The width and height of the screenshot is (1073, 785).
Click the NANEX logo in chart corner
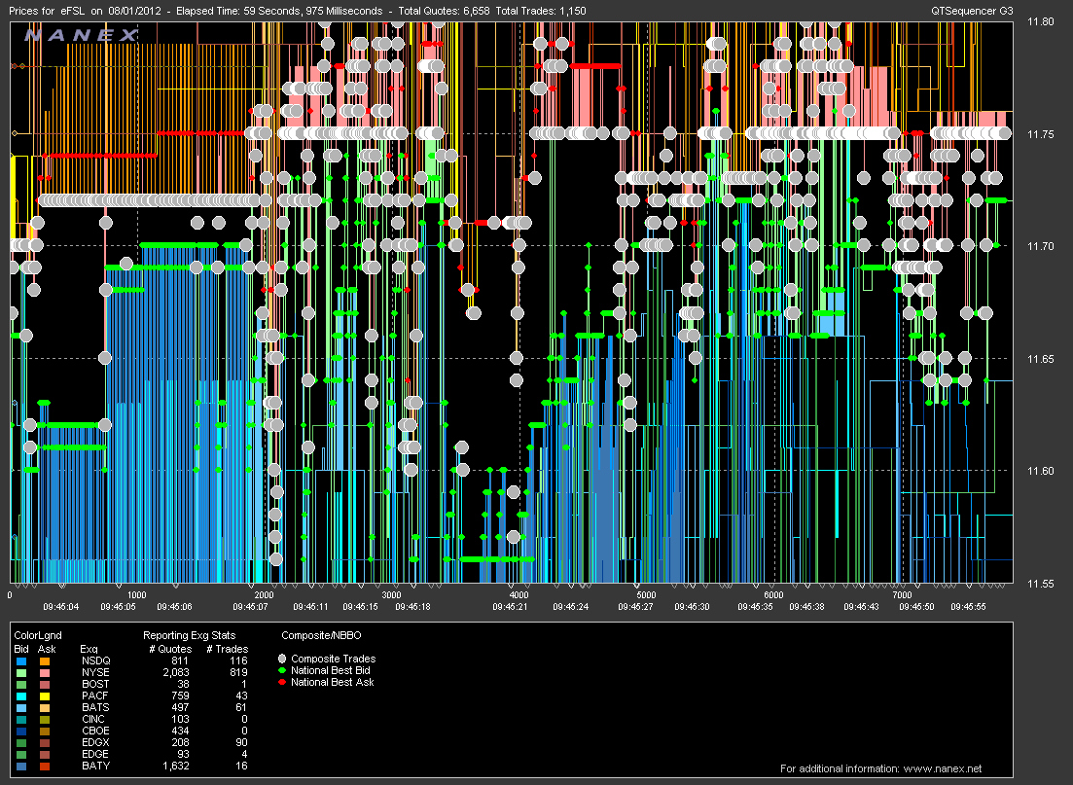82,36
